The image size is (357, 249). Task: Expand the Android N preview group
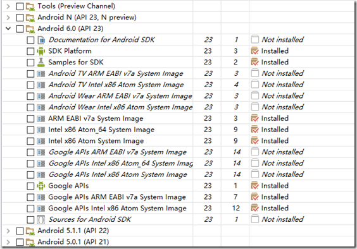pos(8,18)
